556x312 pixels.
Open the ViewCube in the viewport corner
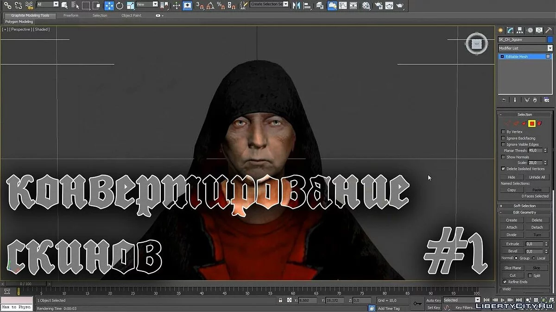pyautogui.click(x=476, y=44)
